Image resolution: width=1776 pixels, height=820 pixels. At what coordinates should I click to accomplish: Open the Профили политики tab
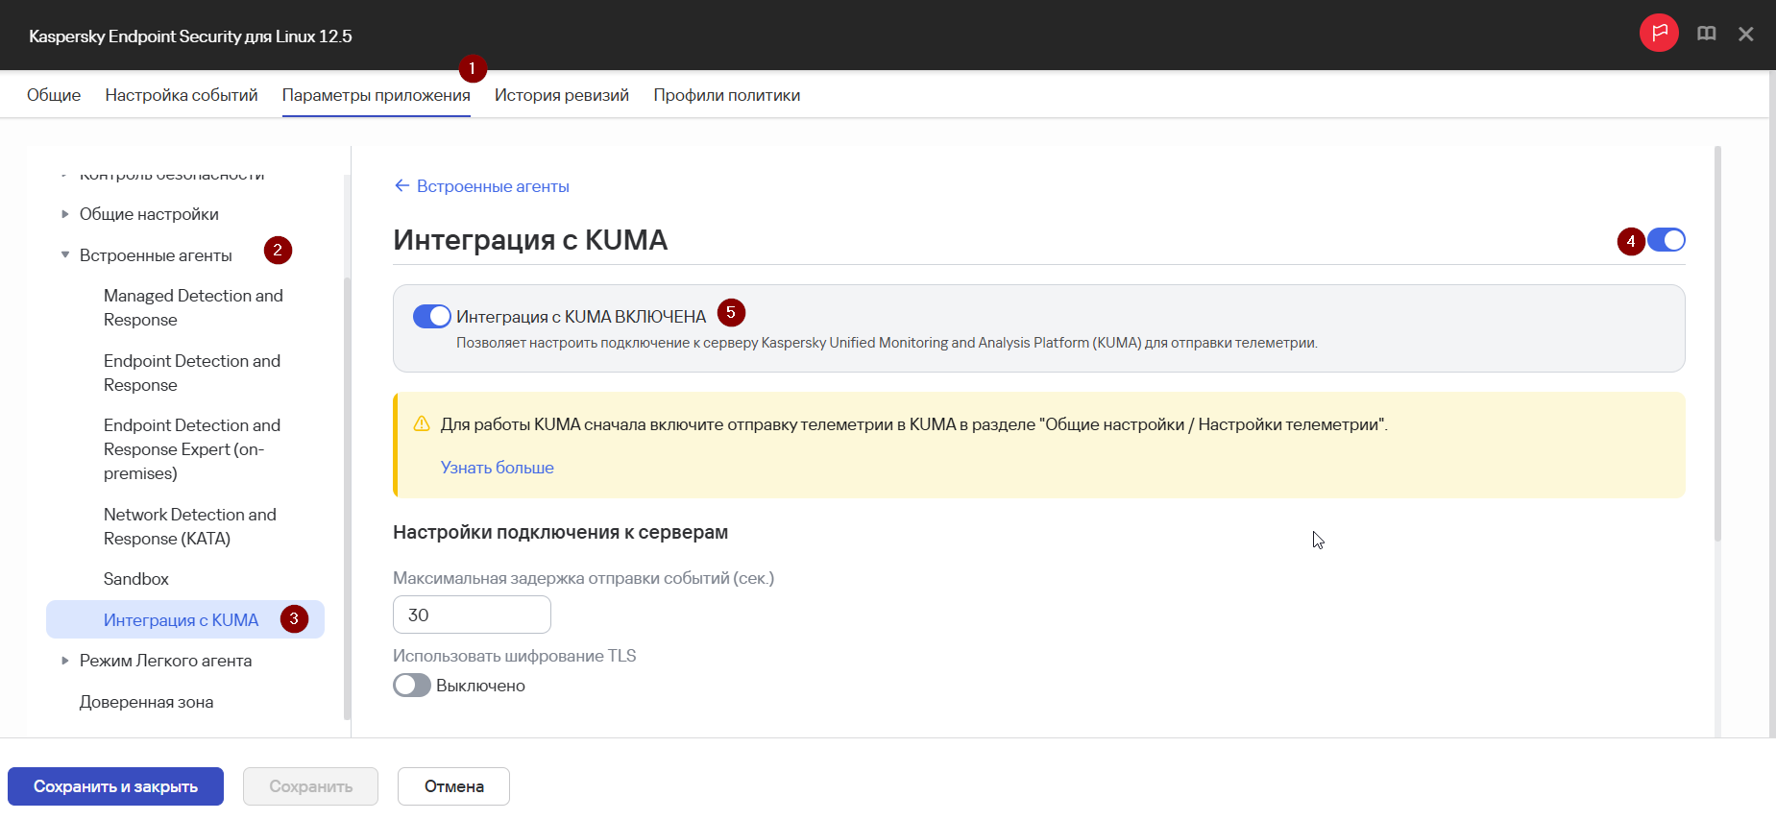click(727, 95)
